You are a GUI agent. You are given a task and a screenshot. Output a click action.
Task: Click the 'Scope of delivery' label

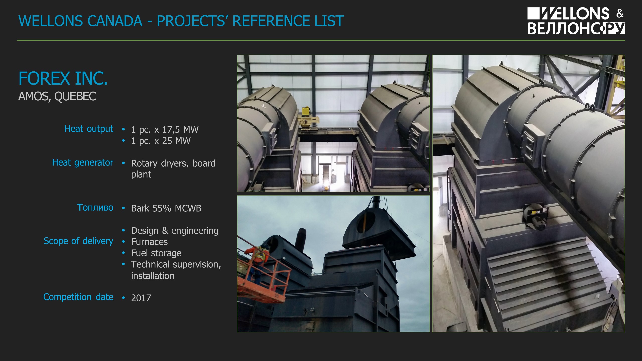pyautogui.click(x=78, y=241)
